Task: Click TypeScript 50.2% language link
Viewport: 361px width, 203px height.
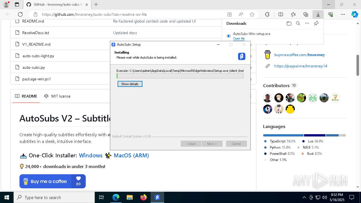Action: (280, 141)
